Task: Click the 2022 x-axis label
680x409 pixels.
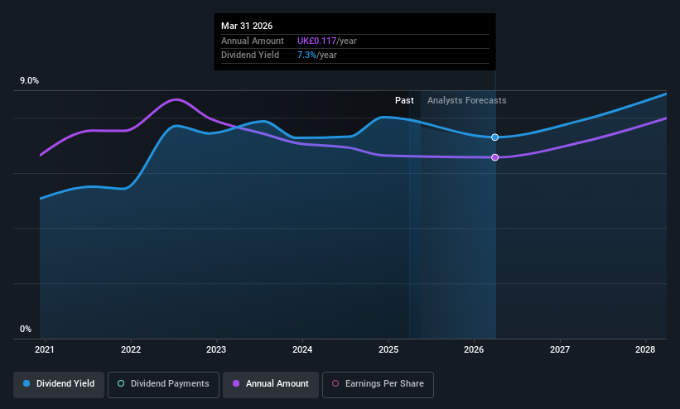Action: coord(131,349)
